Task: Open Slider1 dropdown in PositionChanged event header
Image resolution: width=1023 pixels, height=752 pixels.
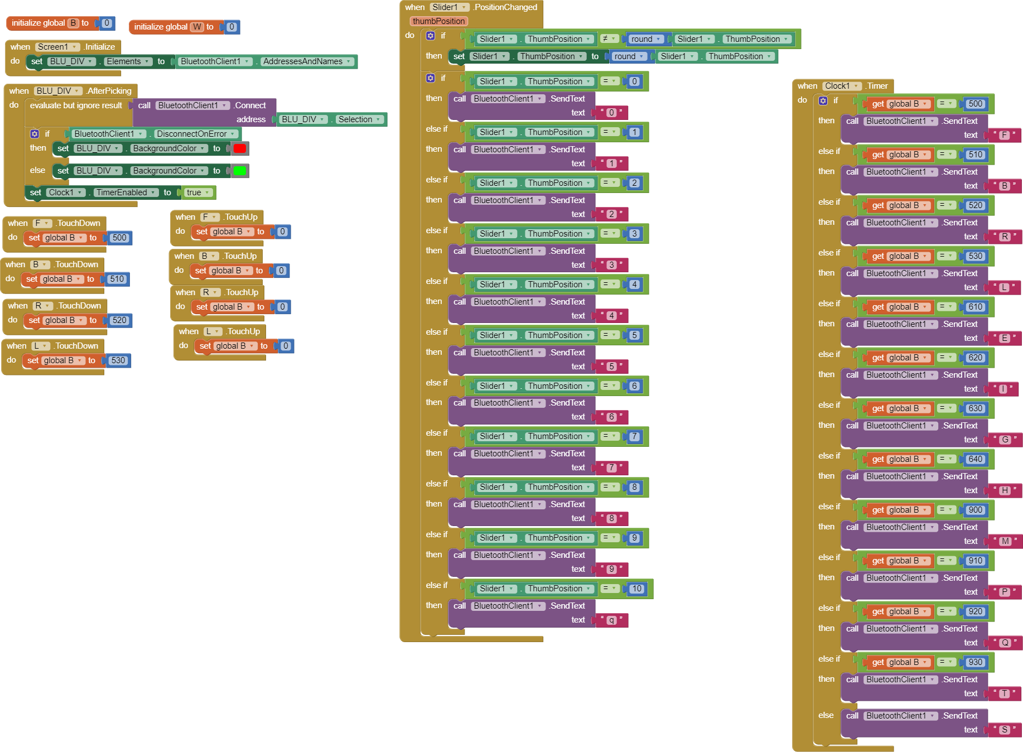Action: coord(450,7)
